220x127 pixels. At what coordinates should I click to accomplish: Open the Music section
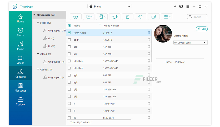point(21,46)
